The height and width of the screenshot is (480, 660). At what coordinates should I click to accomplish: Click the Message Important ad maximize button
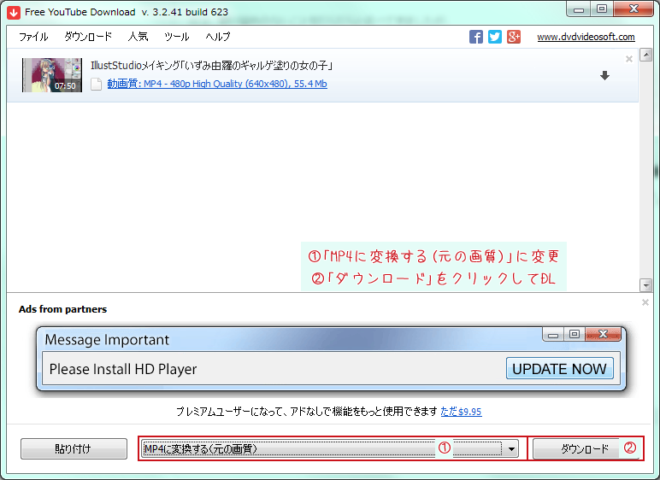pyautogui.click(x=575, y=334)
